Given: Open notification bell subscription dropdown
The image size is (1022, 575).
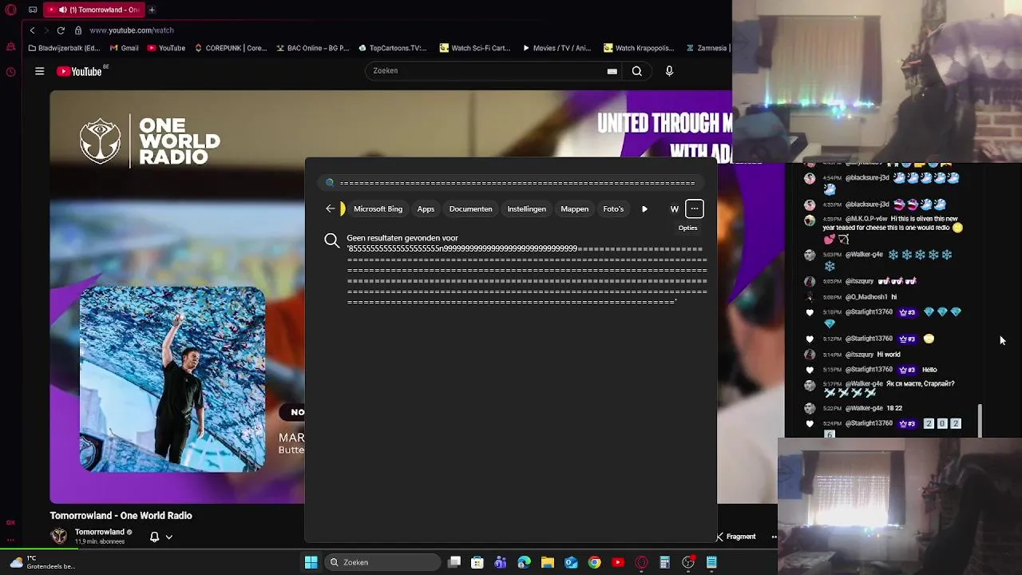Looking at the screenshot, I should tap(160, 537).
